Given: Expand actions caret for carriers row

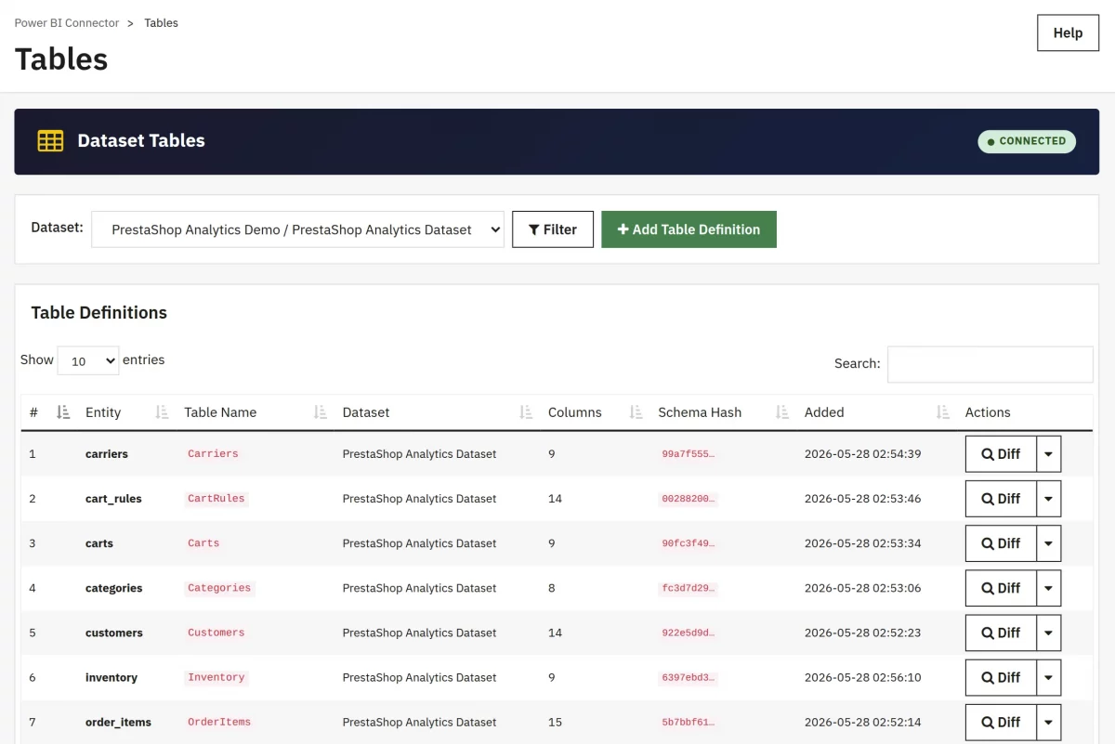Looking at the screenshot, I should pos(1048,454).
